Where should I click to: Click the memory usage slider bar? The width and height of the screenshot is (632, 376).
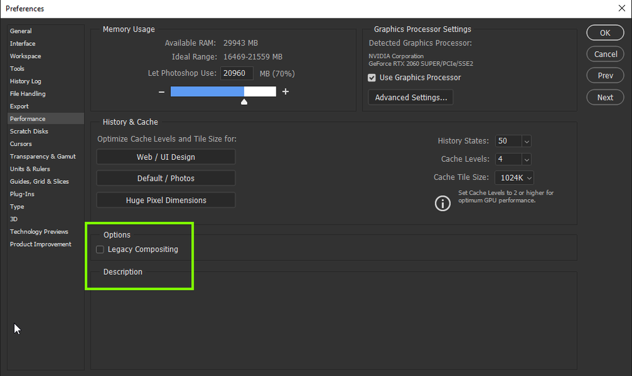coord(223,92)
